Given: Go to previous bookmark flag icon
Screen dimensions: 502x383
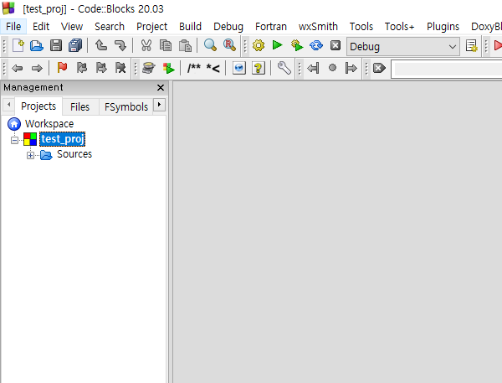Looking at the screenshot, I should (x=82, y=68).
